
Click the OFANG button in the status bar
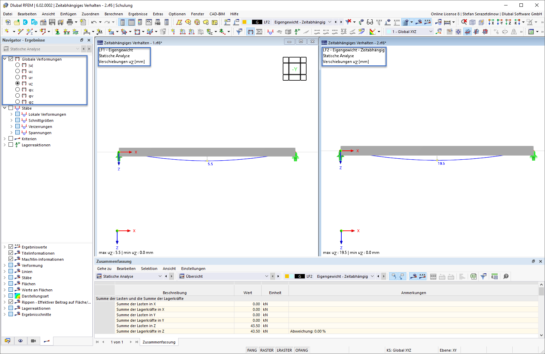pyautogui.click(x=301, y=350)
